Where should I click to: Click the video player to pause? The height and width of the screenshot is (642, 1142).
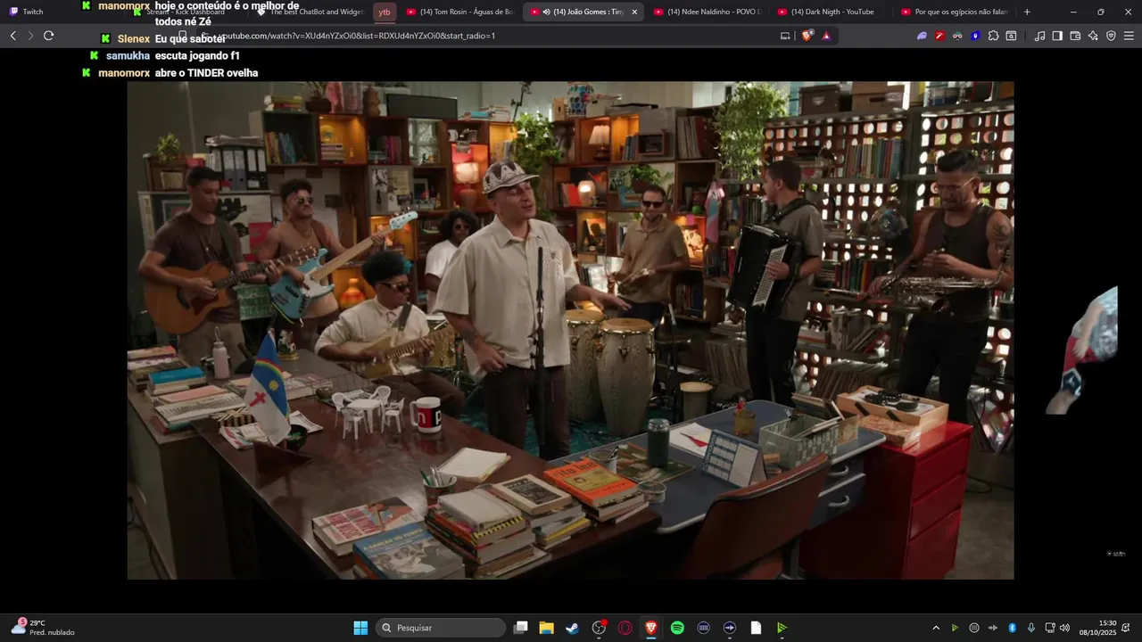[x=570, y=331]
